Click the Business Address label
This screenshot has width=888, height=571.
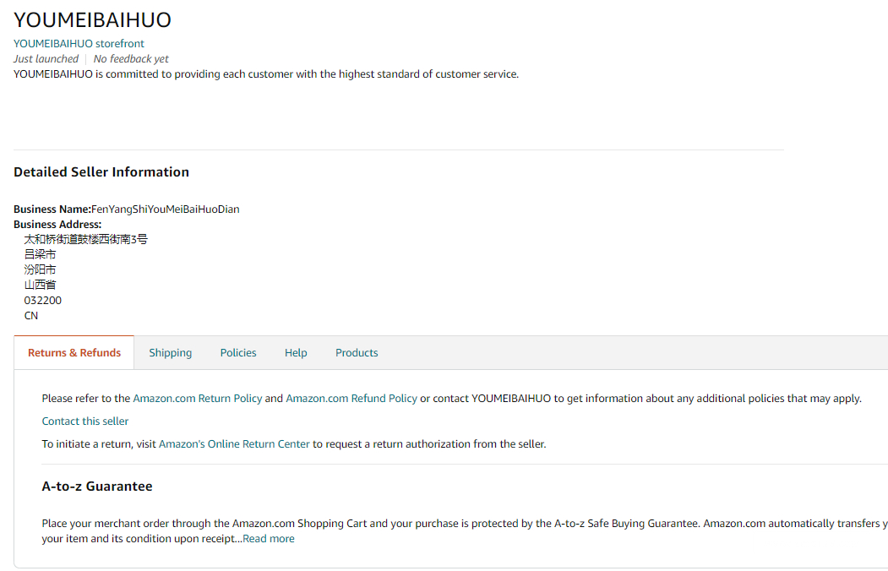57,224
